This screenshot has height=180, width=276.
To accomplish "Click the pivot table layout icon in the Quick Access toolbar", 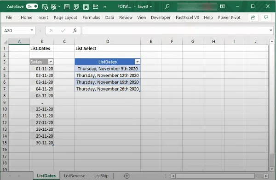I will 86,7.
